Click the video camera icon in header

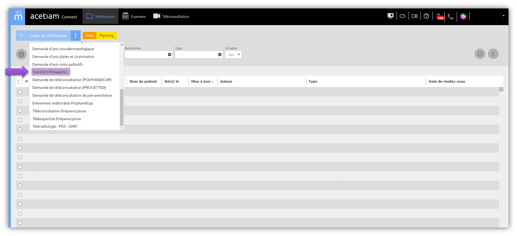[414, 16]
